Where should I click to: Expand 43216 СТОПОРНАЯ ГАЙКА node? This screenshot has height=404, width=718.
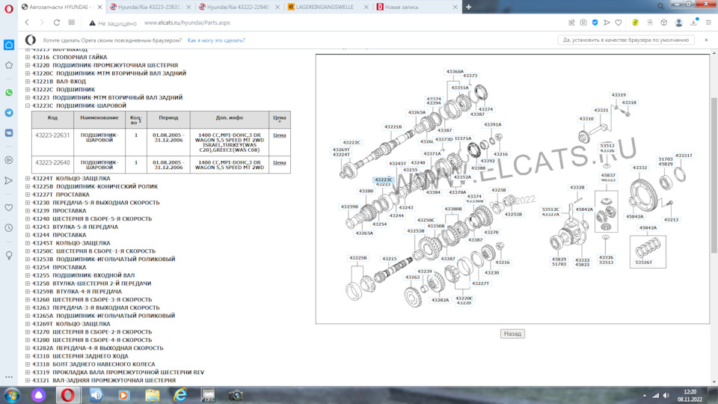coord(28,58)
